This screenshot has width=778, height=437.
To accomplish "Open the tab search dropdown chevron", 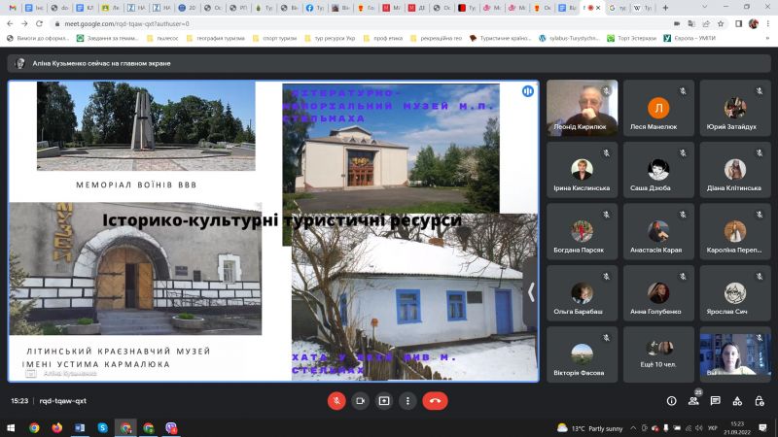I will point(704,7).
